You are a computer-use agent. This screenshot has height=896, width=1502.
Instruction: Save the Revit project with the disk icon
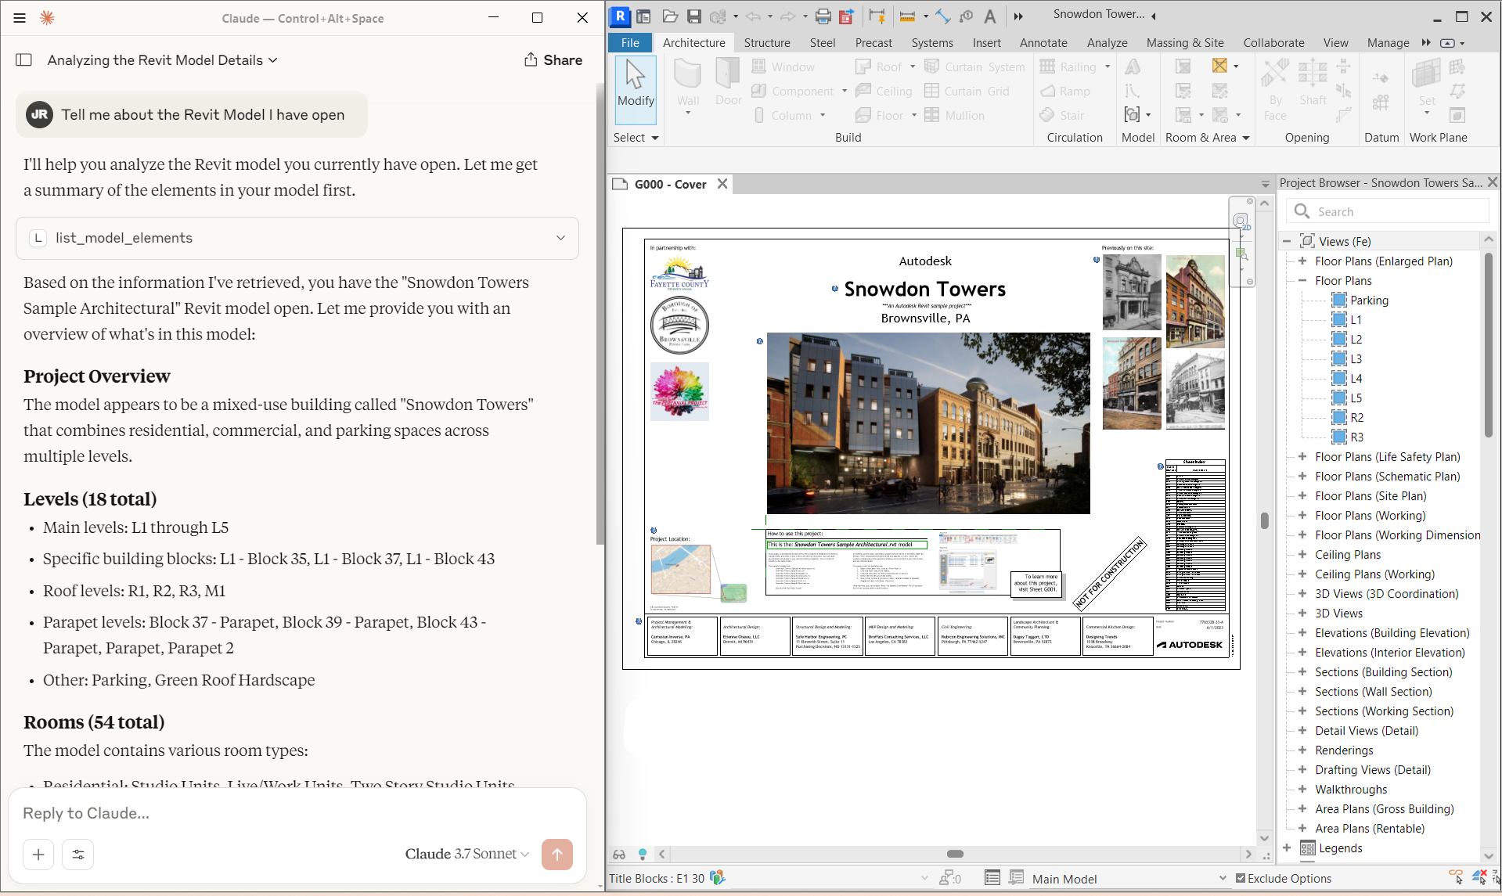click(x=694, y=16)
